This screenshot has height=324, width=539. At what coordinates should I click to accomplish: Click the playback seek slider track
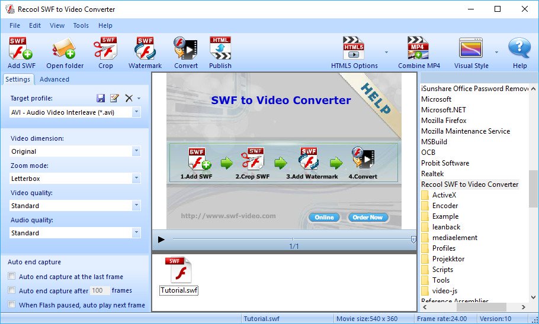[x=292, y=239]
